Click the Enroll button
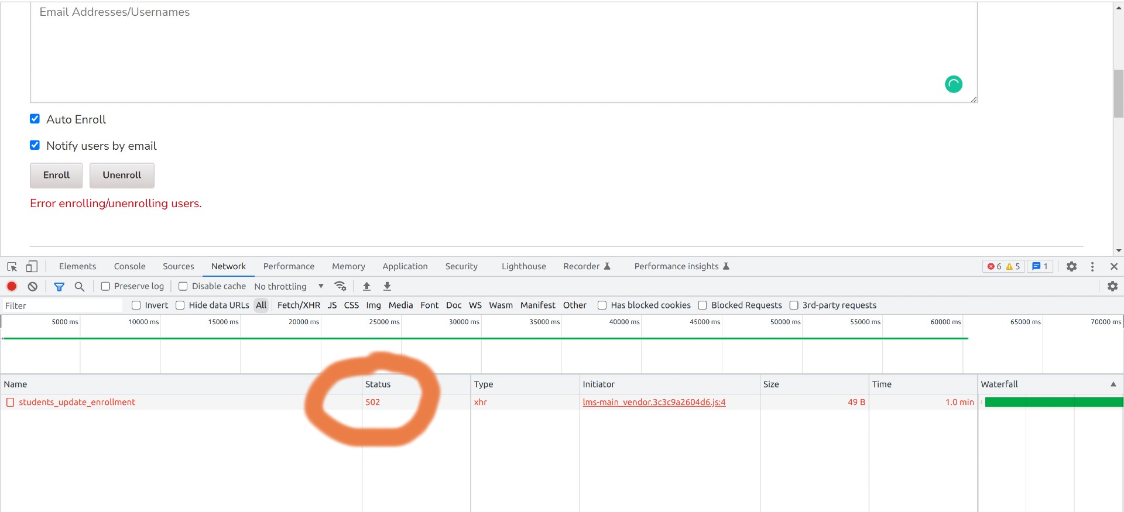1124x512 pixels. 56,175
